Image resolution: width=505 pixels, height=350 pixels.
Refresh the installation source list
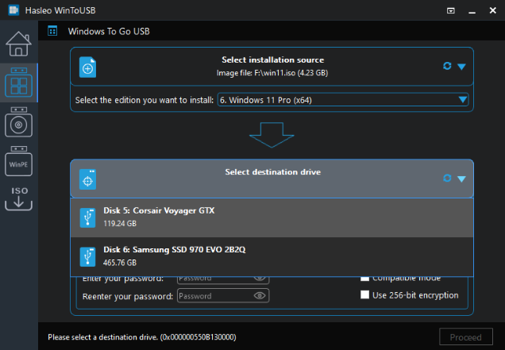pyautogui.click(x=447, y=66)
